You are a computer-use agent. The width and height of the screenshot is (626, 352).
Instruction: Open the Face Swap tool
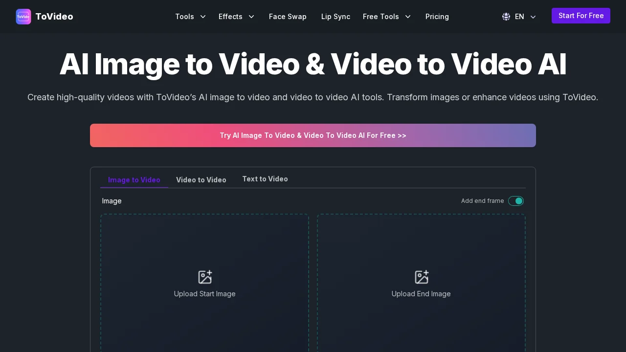click(x=288, y=17)
